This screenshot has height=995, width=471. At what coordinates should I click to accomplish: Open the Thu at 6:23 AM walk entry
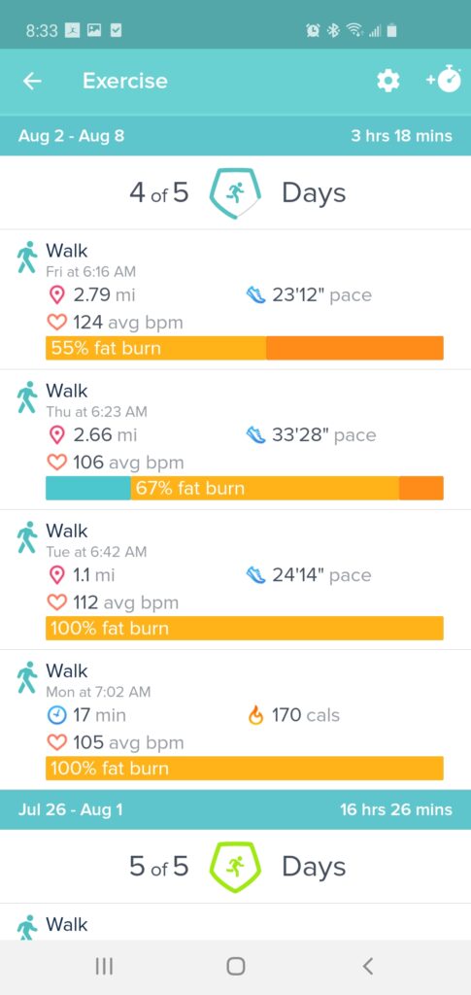click(235, 439)
